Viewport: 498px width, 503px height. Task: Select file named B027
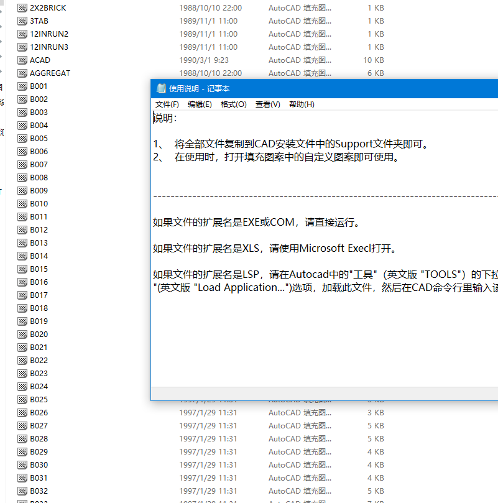[39, 426]
